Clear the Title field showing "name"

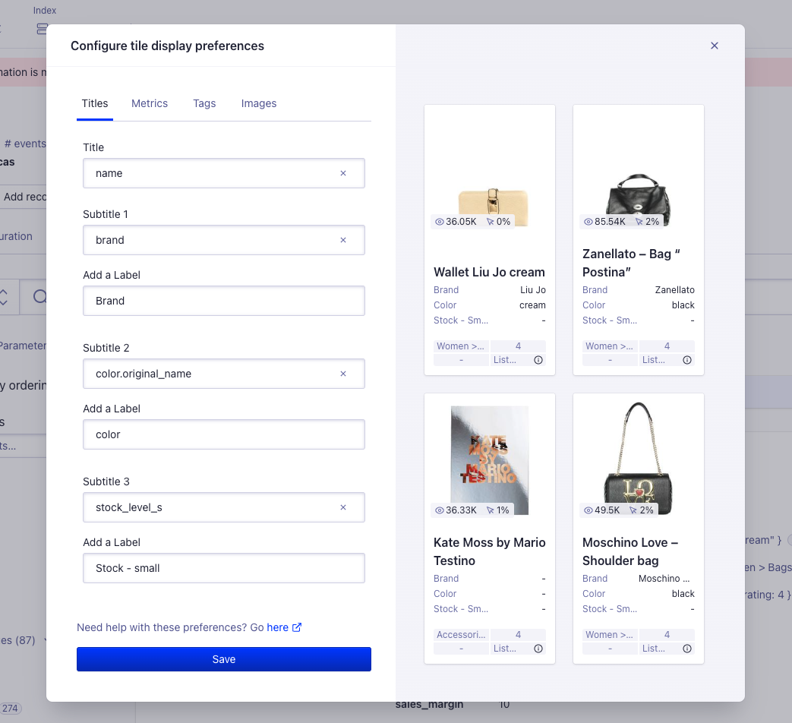[x=343, y=173]
